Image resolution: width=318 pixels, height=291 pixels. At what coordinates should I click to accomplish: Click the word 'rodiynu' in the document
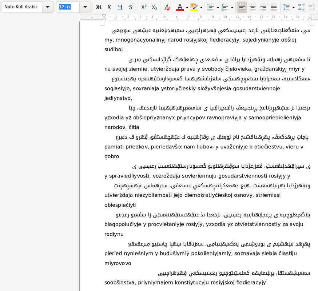click(114, 234)
